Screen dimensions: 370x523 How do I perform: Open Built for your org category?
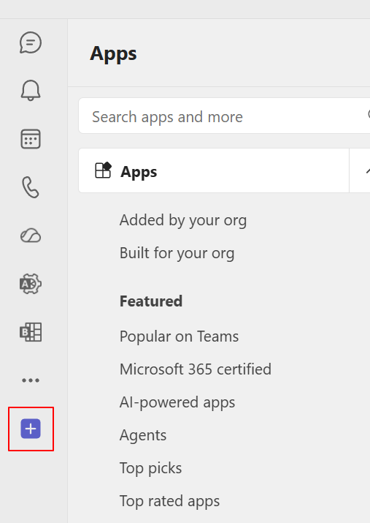click(177, 253)
